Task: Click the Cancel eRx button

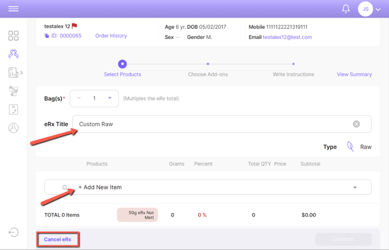Action: pos(57,239)
